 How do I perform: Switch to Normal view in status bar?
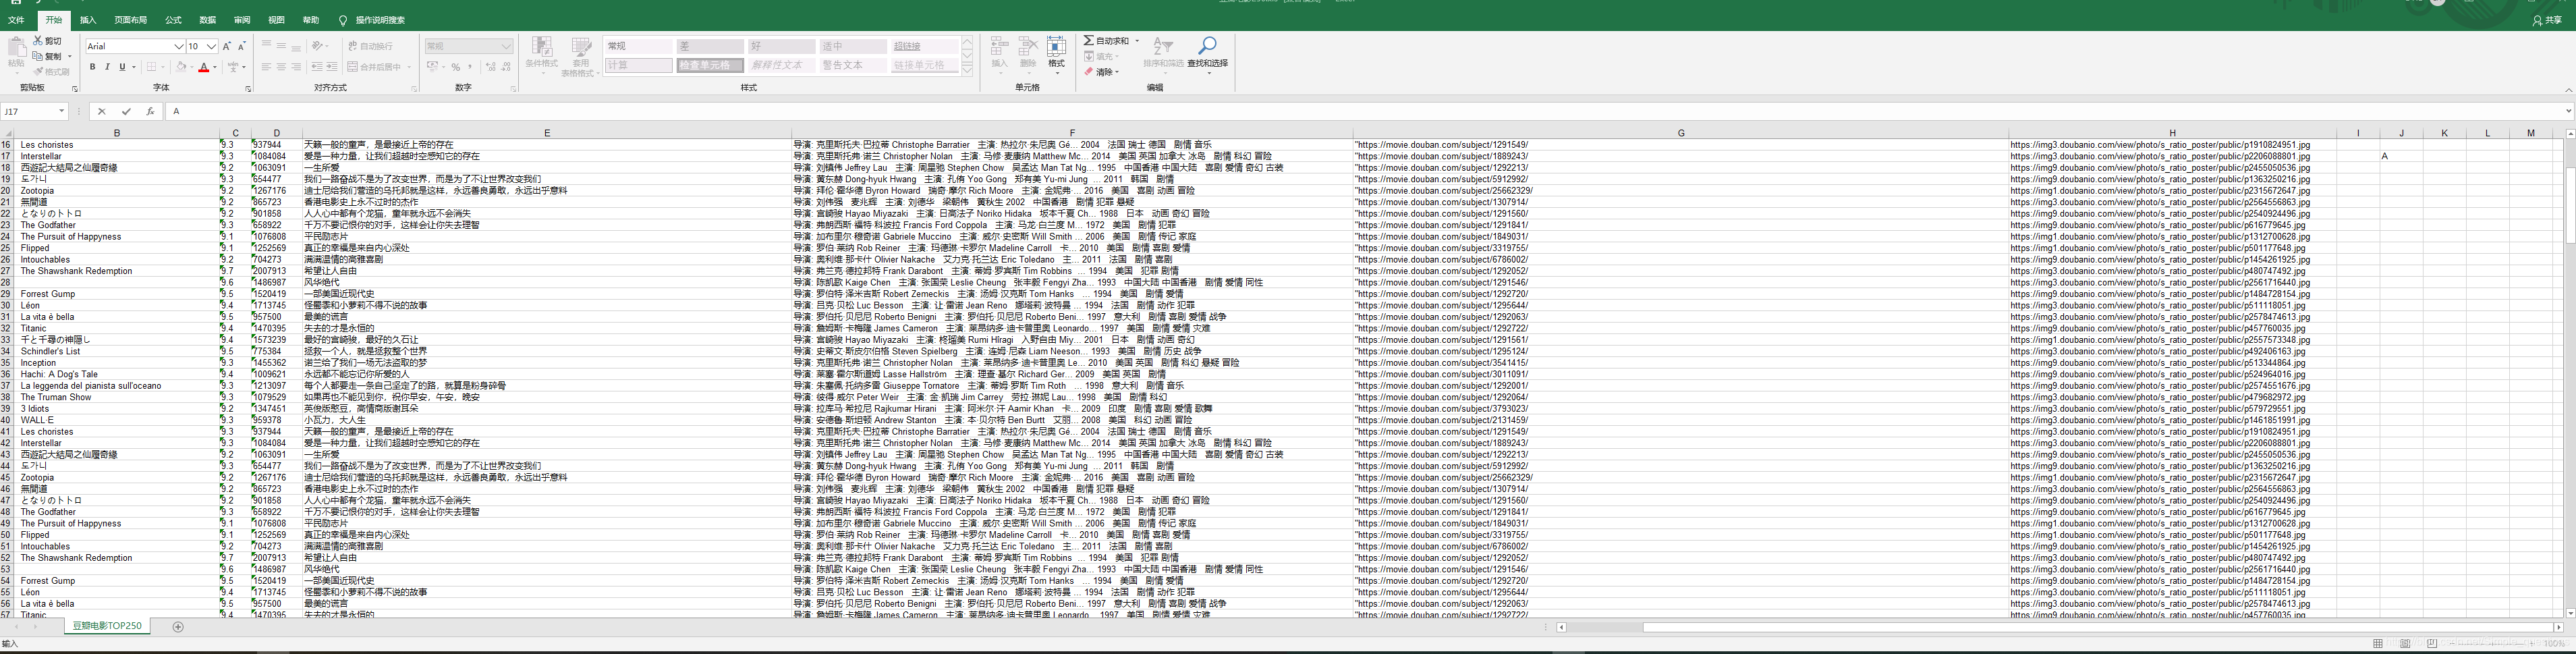point(2378,644)
